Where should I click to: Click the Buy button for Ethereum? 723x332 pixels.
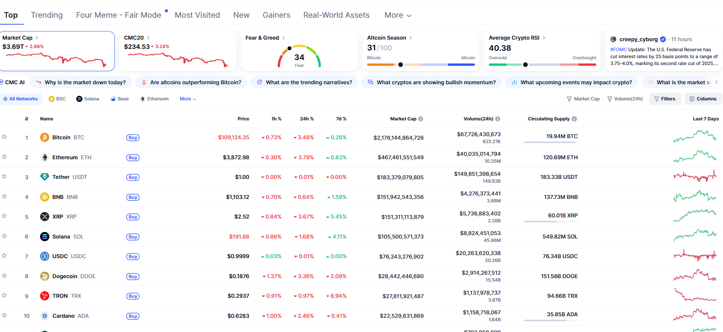click(133, 158)
